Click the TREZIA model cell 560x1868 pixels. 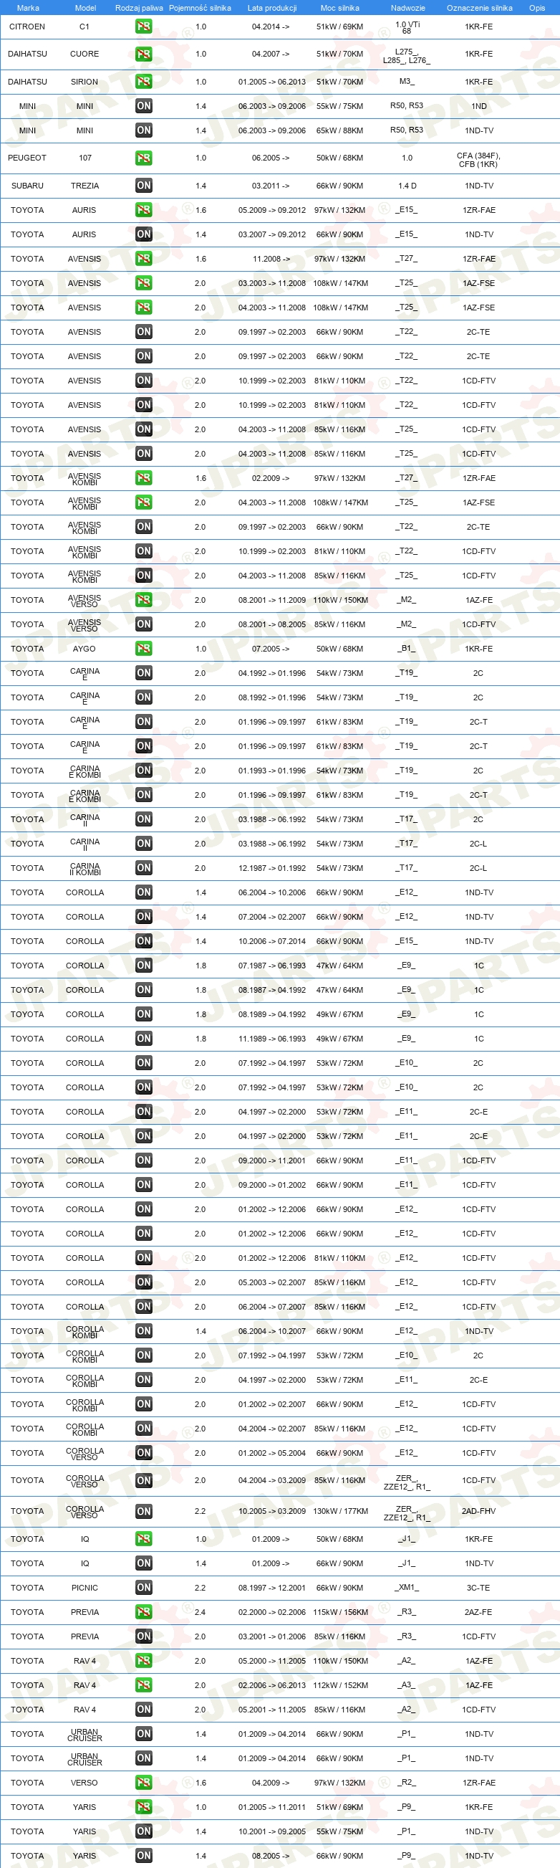coord(85,186)
